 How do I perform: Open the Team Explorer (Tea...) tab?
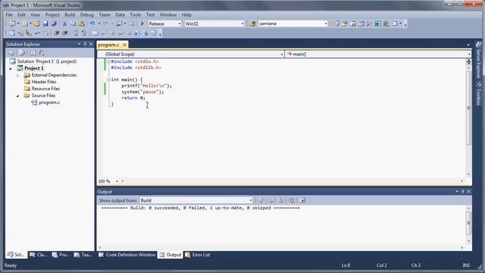coord(83,255)
